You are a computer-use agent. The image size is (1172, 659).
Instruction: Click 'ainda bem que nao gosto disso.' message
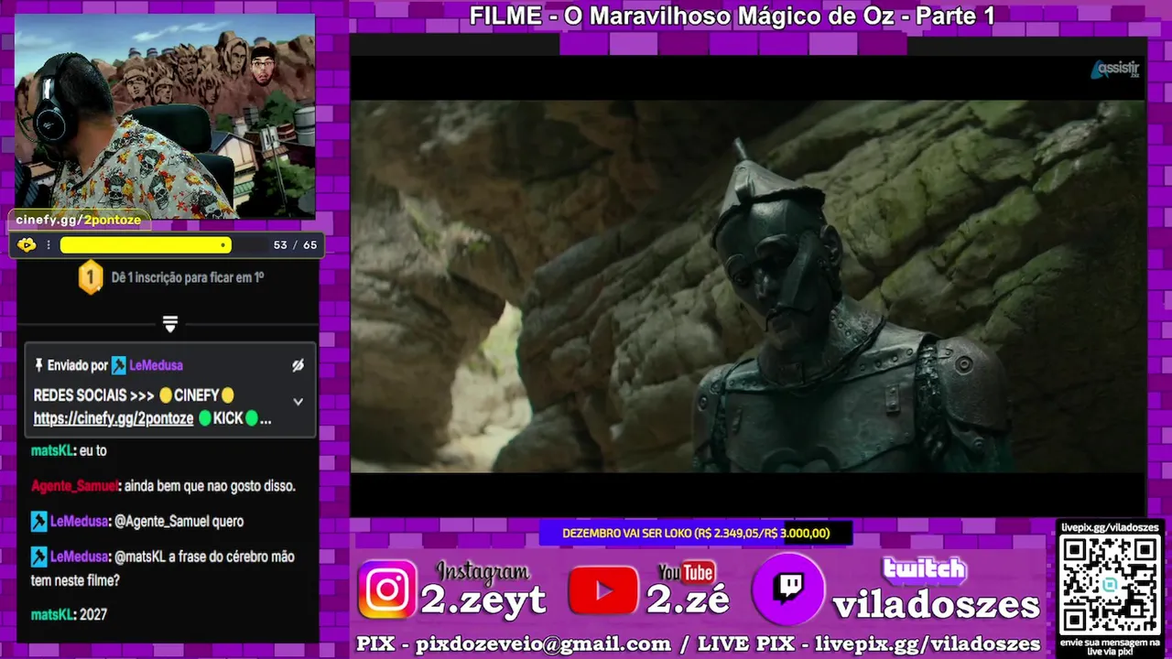point(210,486)
